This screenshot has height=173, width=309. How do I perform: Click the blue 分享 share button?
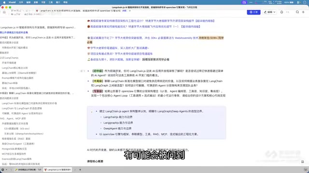click(253, 12)
